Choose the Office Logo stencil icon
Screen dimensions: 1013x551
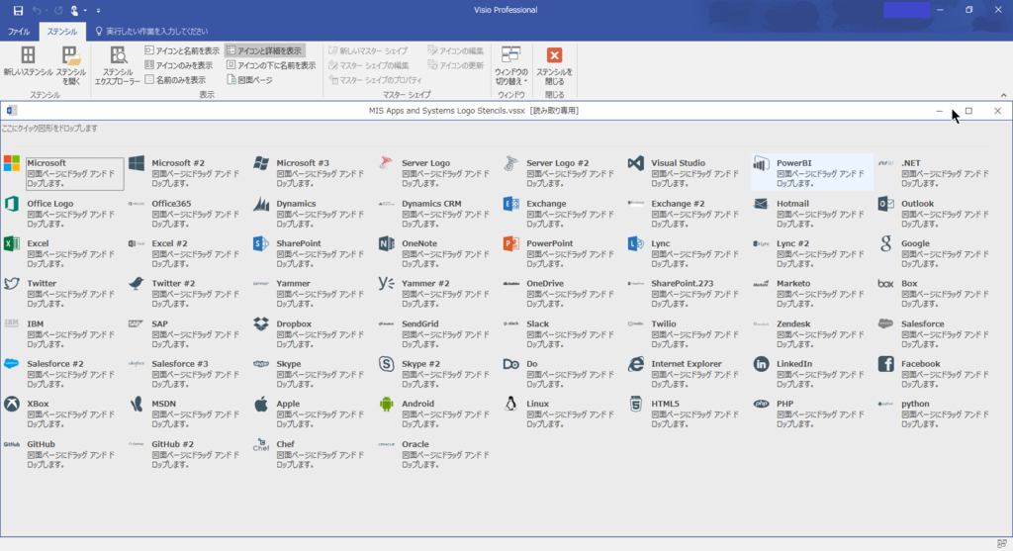[12, 204]
